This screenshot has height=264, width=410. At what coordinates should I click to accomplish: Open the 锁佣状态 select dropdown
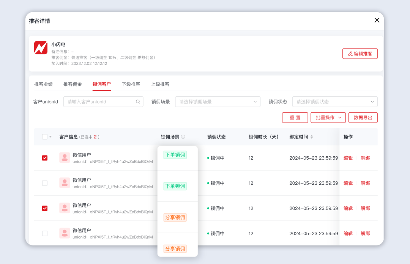tap(334, 102)
